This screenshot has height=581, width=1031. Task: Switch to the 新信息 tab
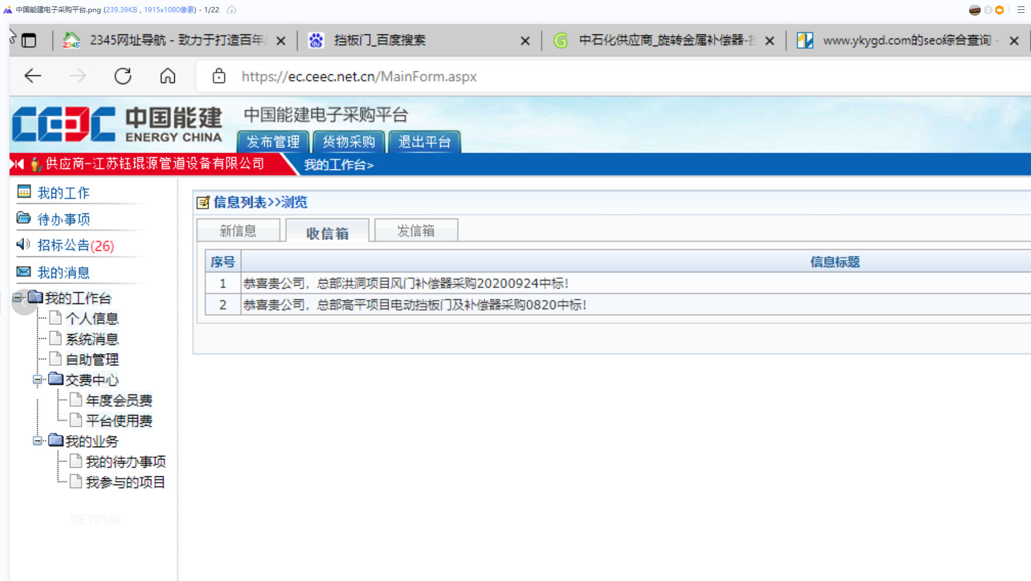tap(238, 230)
